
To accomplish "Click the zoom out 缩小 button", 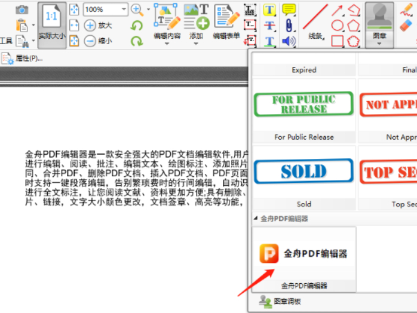I will [98, 41].
